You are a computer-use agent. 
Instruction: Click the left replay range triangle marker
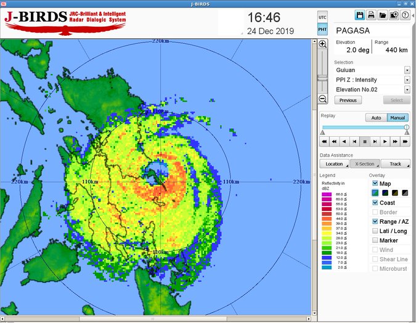coord(322,133)
